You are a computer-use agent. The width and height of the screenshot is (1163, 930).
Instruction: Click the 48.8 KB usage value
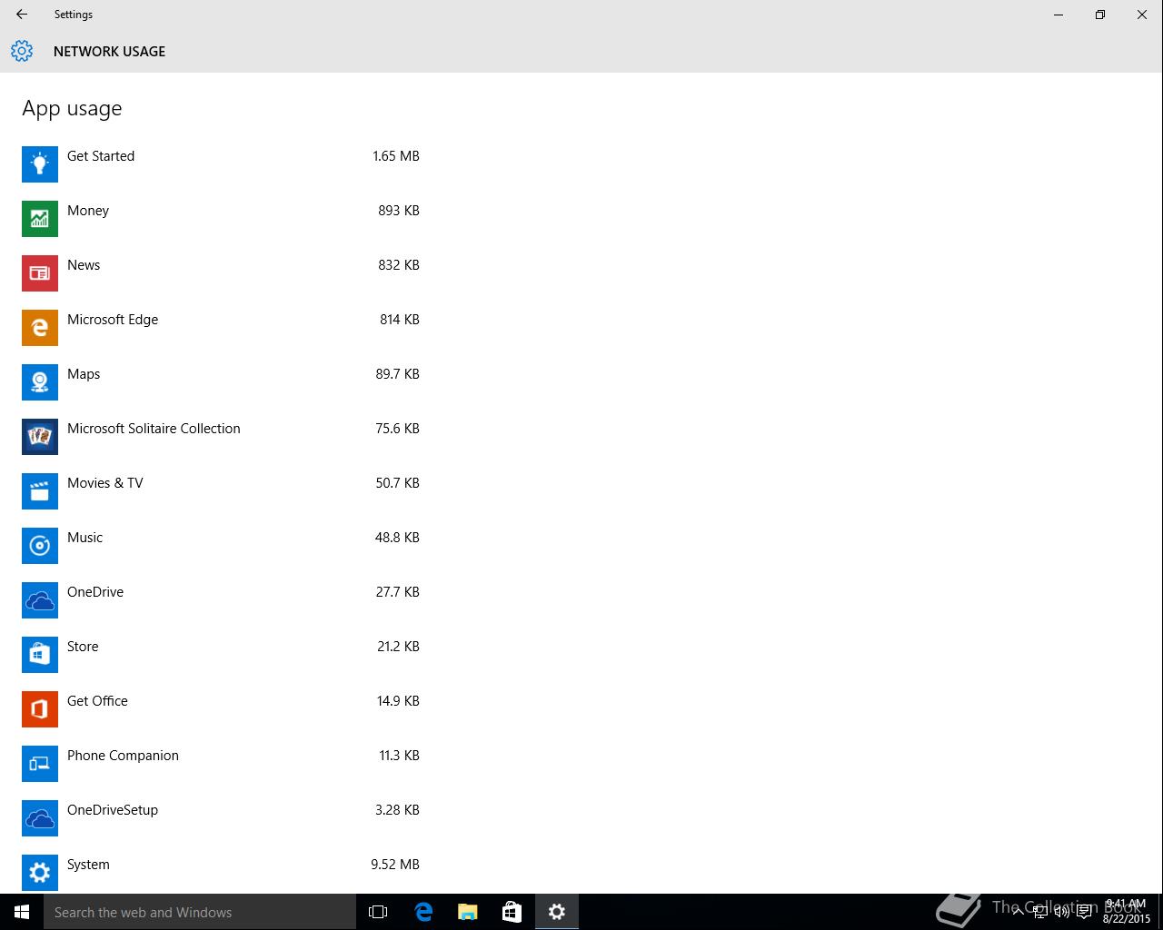tap(398, 538)
